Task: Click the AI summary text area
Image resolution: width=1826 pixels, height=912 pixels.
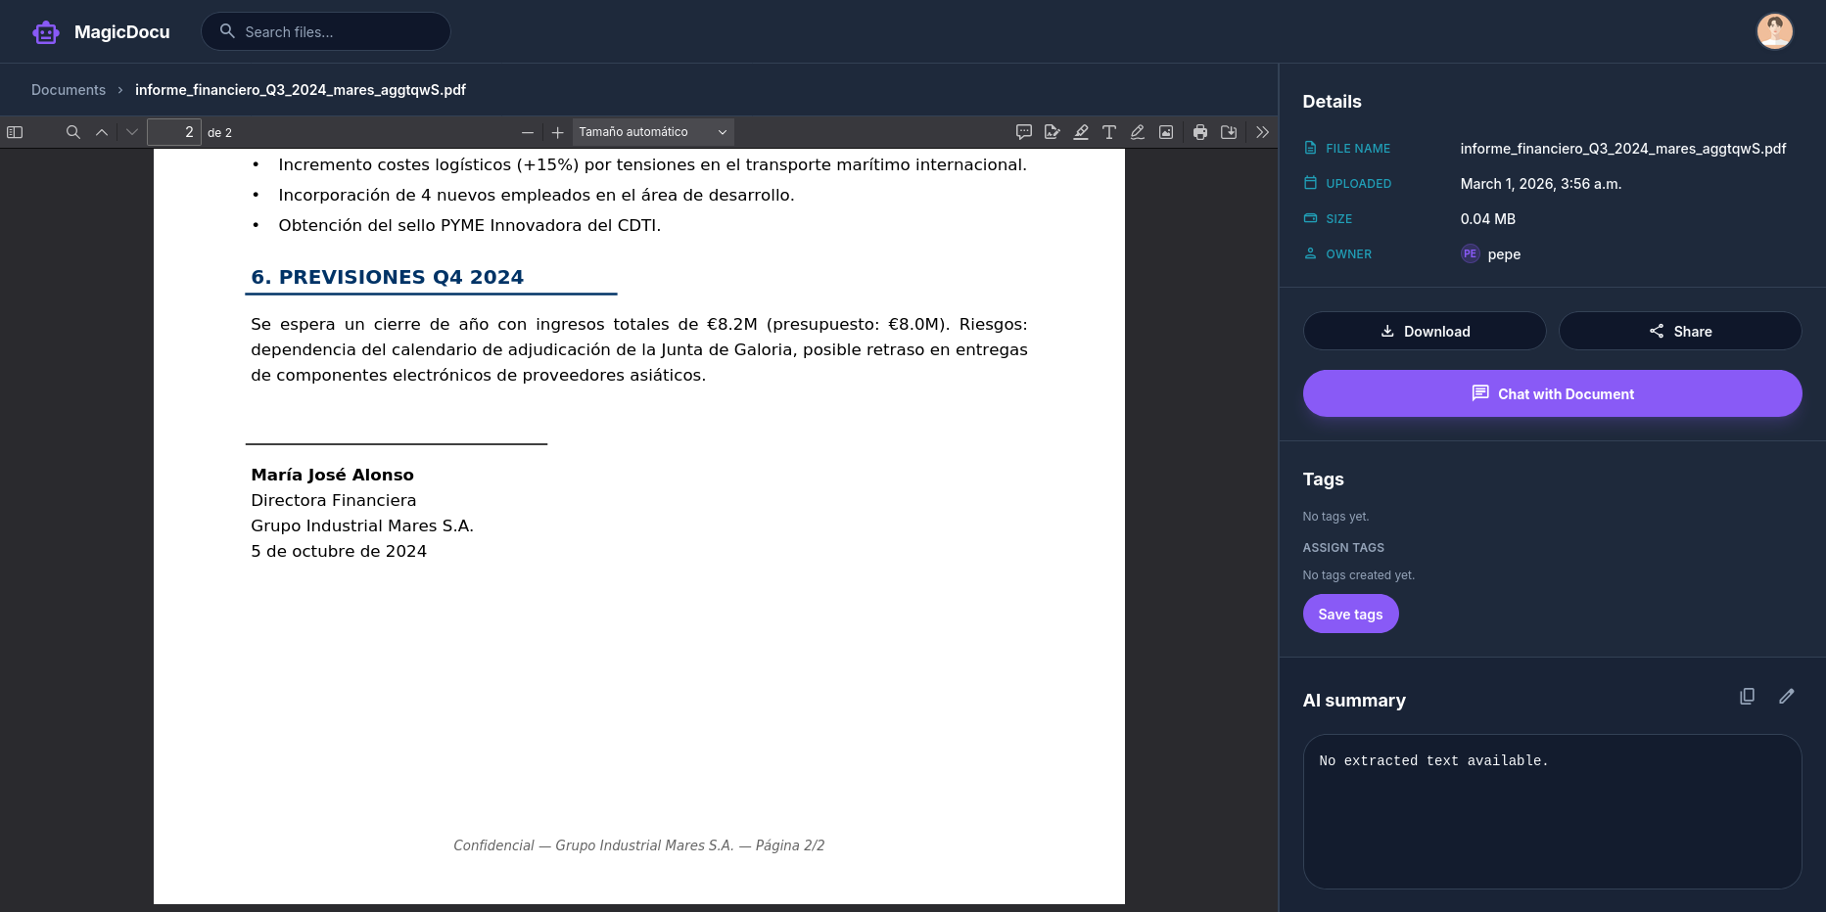Action: coord(1552,811)
